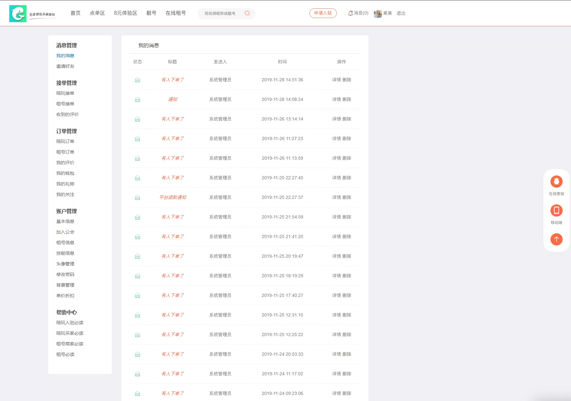The width and height of the screenshot is (571, 401).
Task: Click the search magnifier icon
Action: click(247, 13)
